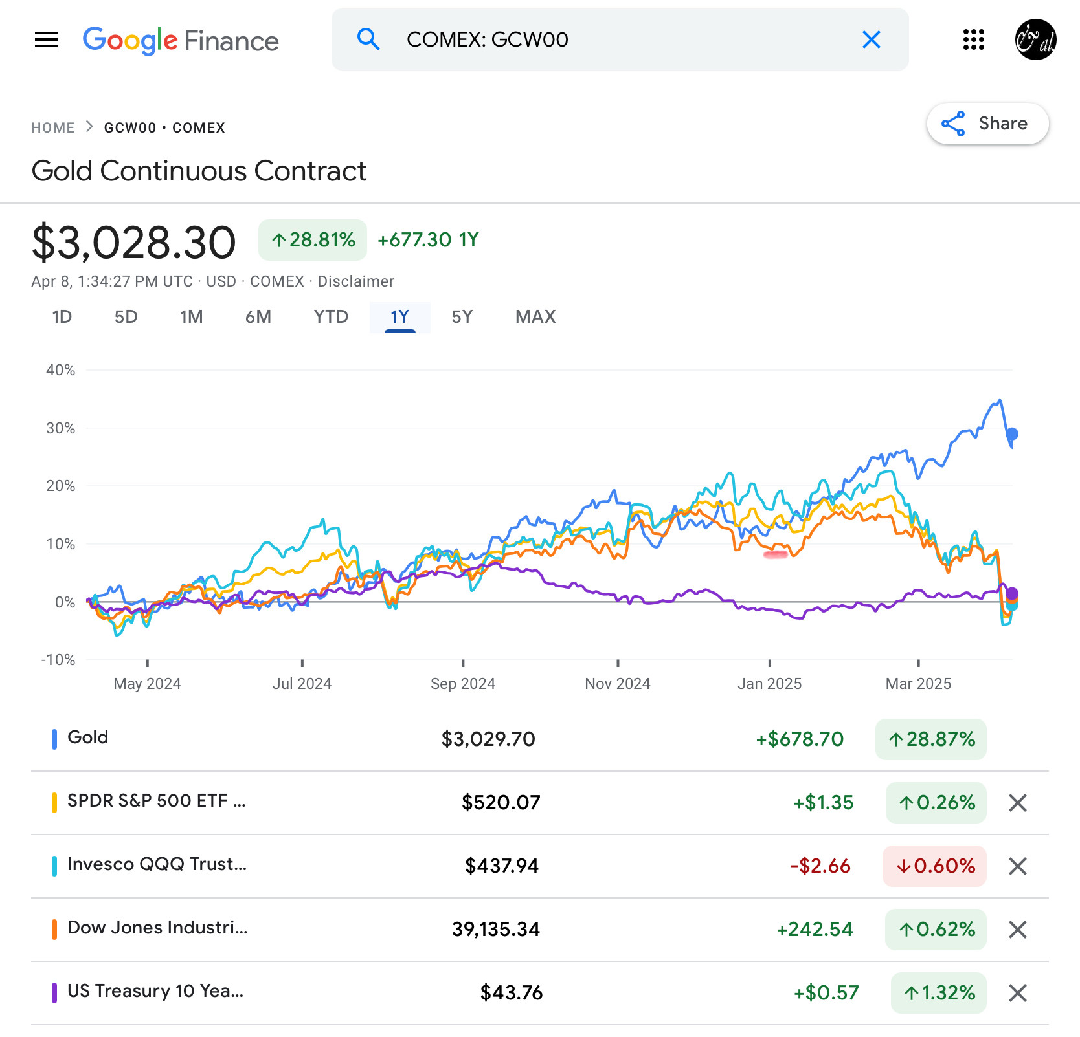Remove Dow Jones Industrial comparison
Viewport: 1080px width, 1037px height.
tap(1018, 930)
